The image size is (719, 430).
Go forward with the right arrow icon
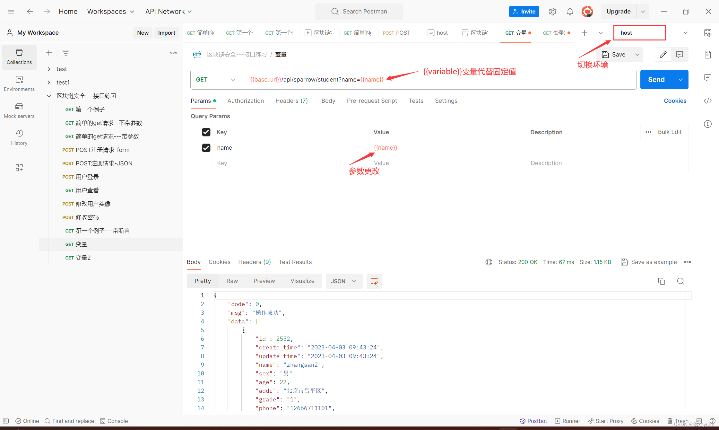(x=47, y=12)
